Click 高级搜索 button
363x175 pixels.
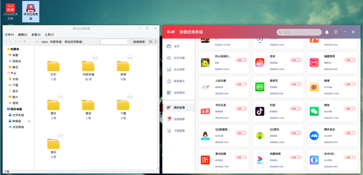tap(139, 42)
